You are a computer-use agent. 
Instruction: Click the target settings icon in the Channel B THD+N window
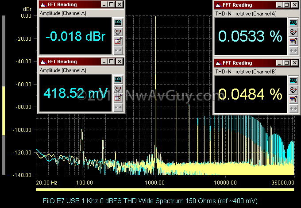click(x=293, y=90)
